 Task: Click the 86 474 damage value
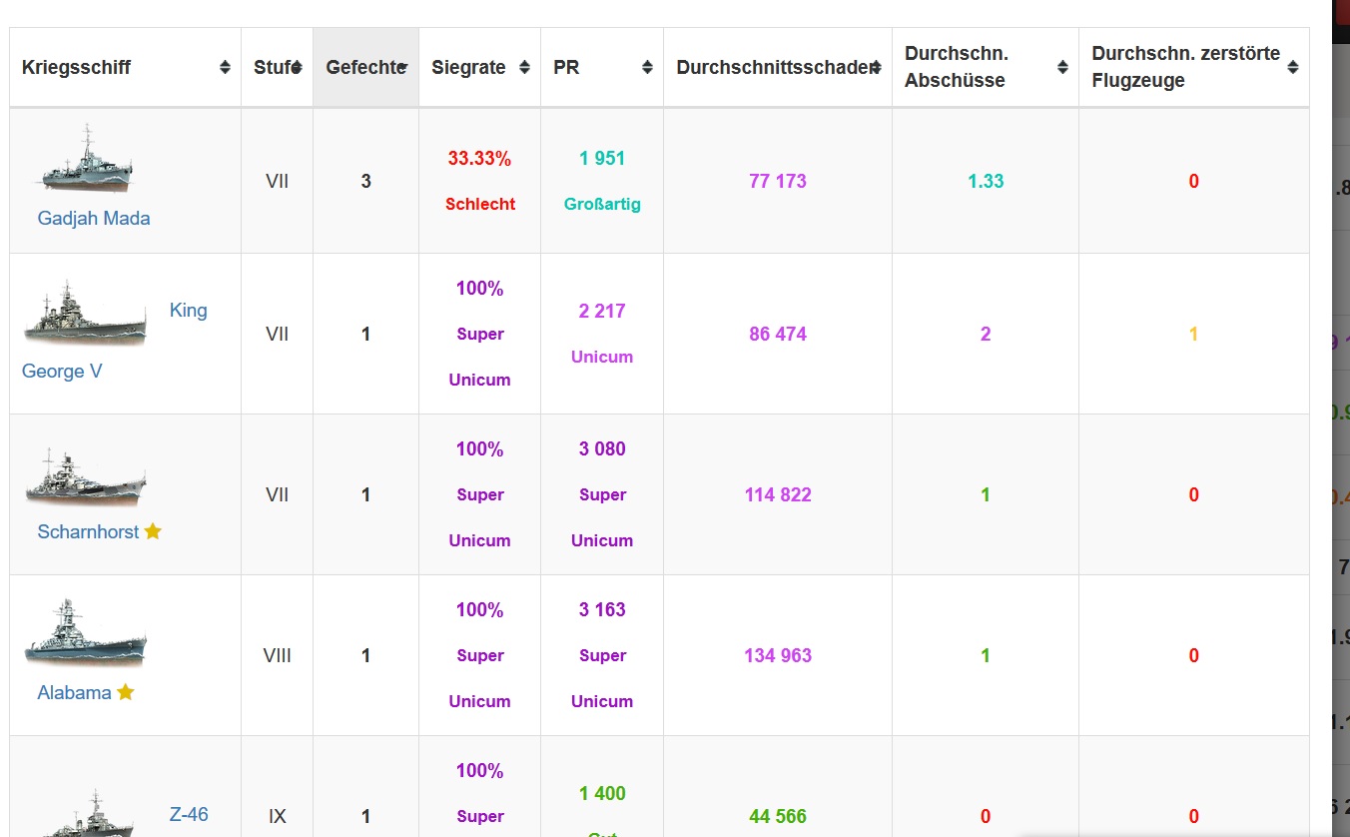tap(778, 334)
